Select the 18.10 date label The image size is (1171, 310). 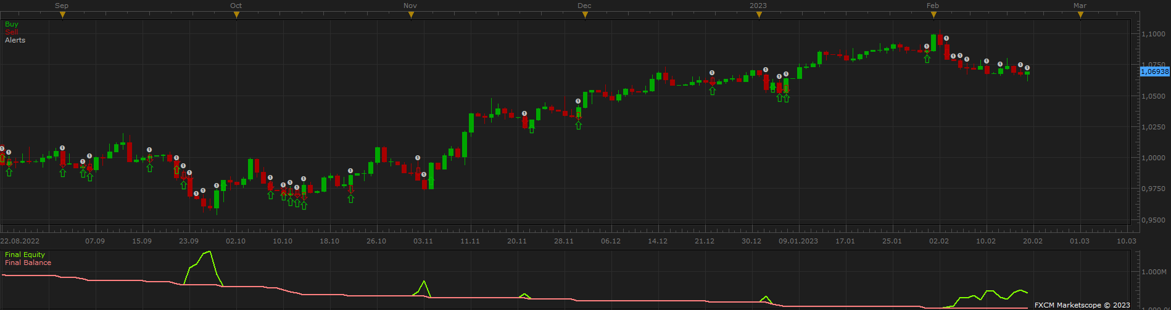pos(329,241)
